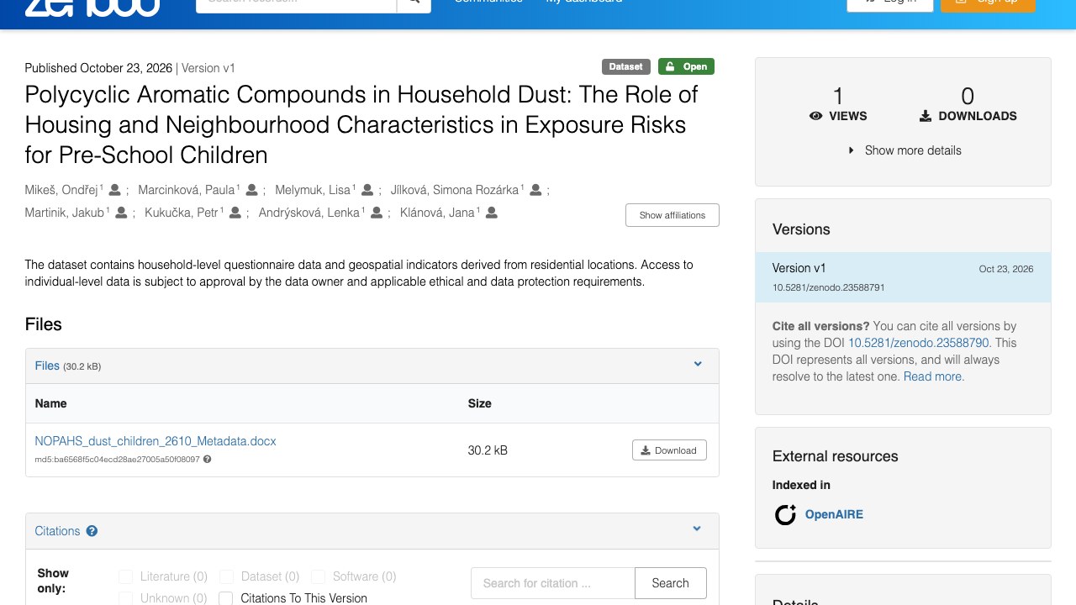Click the green Open access badge
This screenshot has height=605, width=1076.
(x=686, y=66)
